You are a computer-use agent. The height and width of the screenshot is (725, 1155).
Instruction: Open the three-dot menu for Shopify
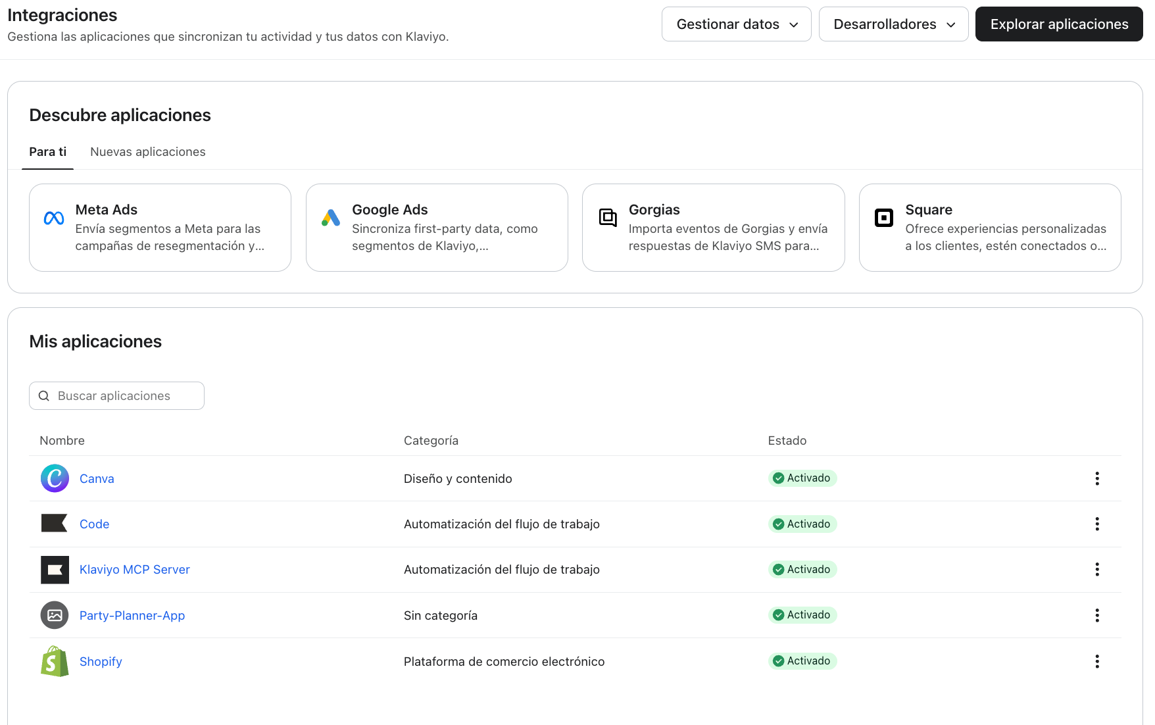point(1096,661)
